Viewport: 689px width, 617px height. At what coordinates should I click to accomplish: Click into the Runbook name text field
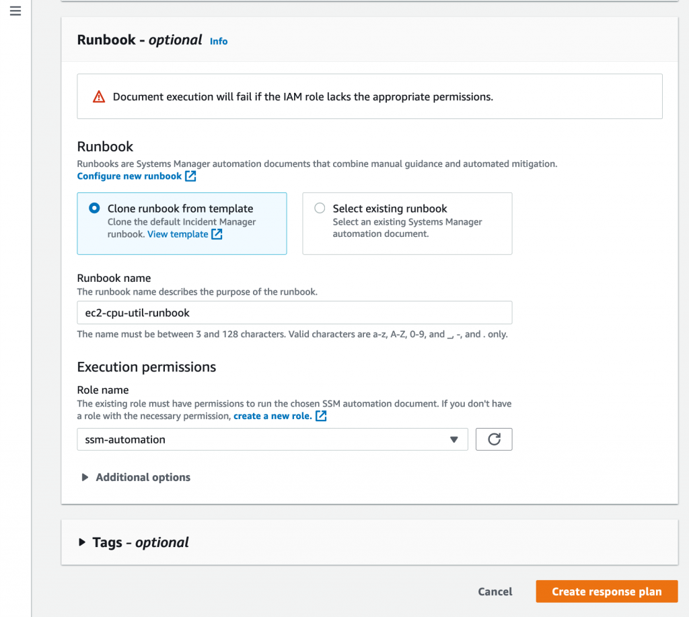[294, 313]
